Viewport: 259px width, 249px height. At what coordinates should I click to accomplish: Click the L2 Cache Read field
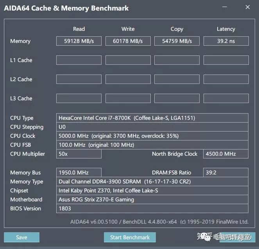[79, 79]
